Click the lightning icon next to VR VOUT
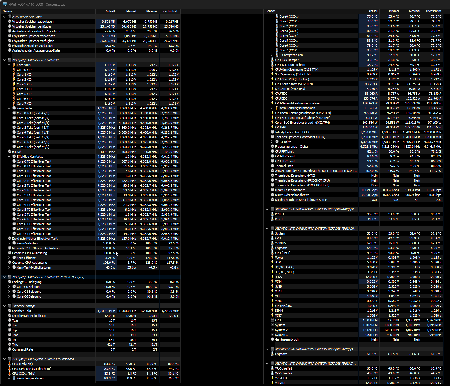Viewport: 450px width, 386px height. click(x=272, y=378)
